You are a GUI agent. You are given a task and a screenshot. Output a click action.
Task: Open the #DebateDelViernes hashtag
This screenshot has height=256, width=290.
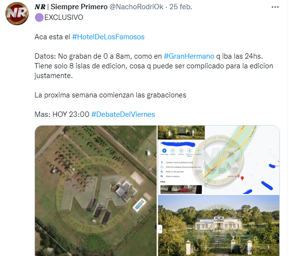tap(123, 114)
